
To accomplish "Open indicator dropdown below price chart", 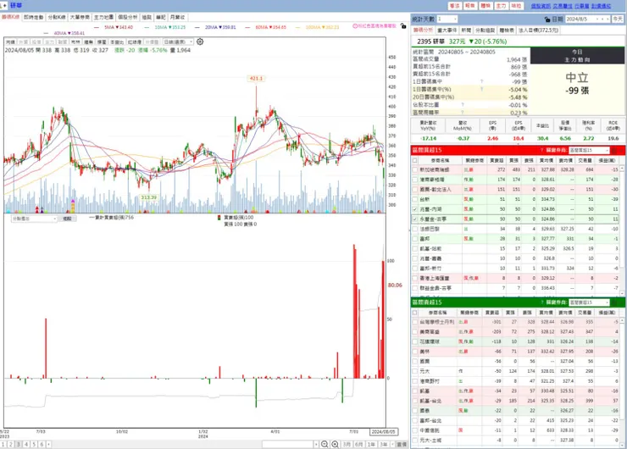I will pos(34,219).
